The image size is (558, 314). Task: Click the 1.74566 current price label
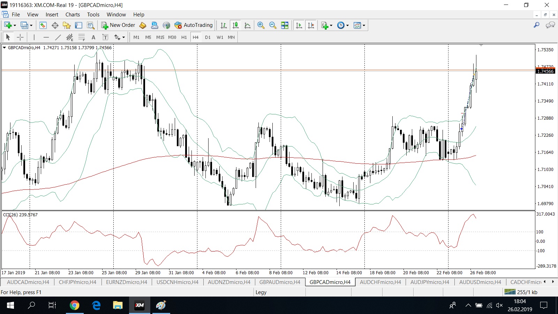pos(545,71)
